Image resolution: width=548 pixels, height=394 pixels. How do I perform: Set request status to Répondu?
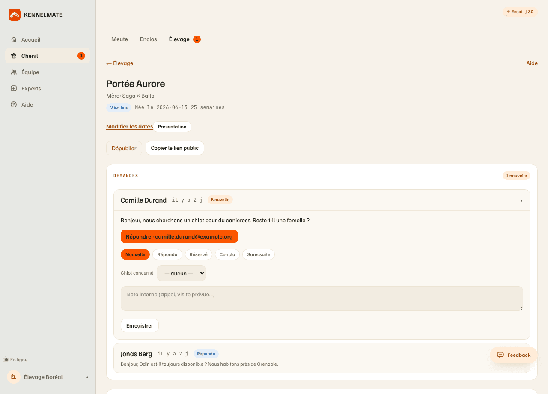coord(167,254)
